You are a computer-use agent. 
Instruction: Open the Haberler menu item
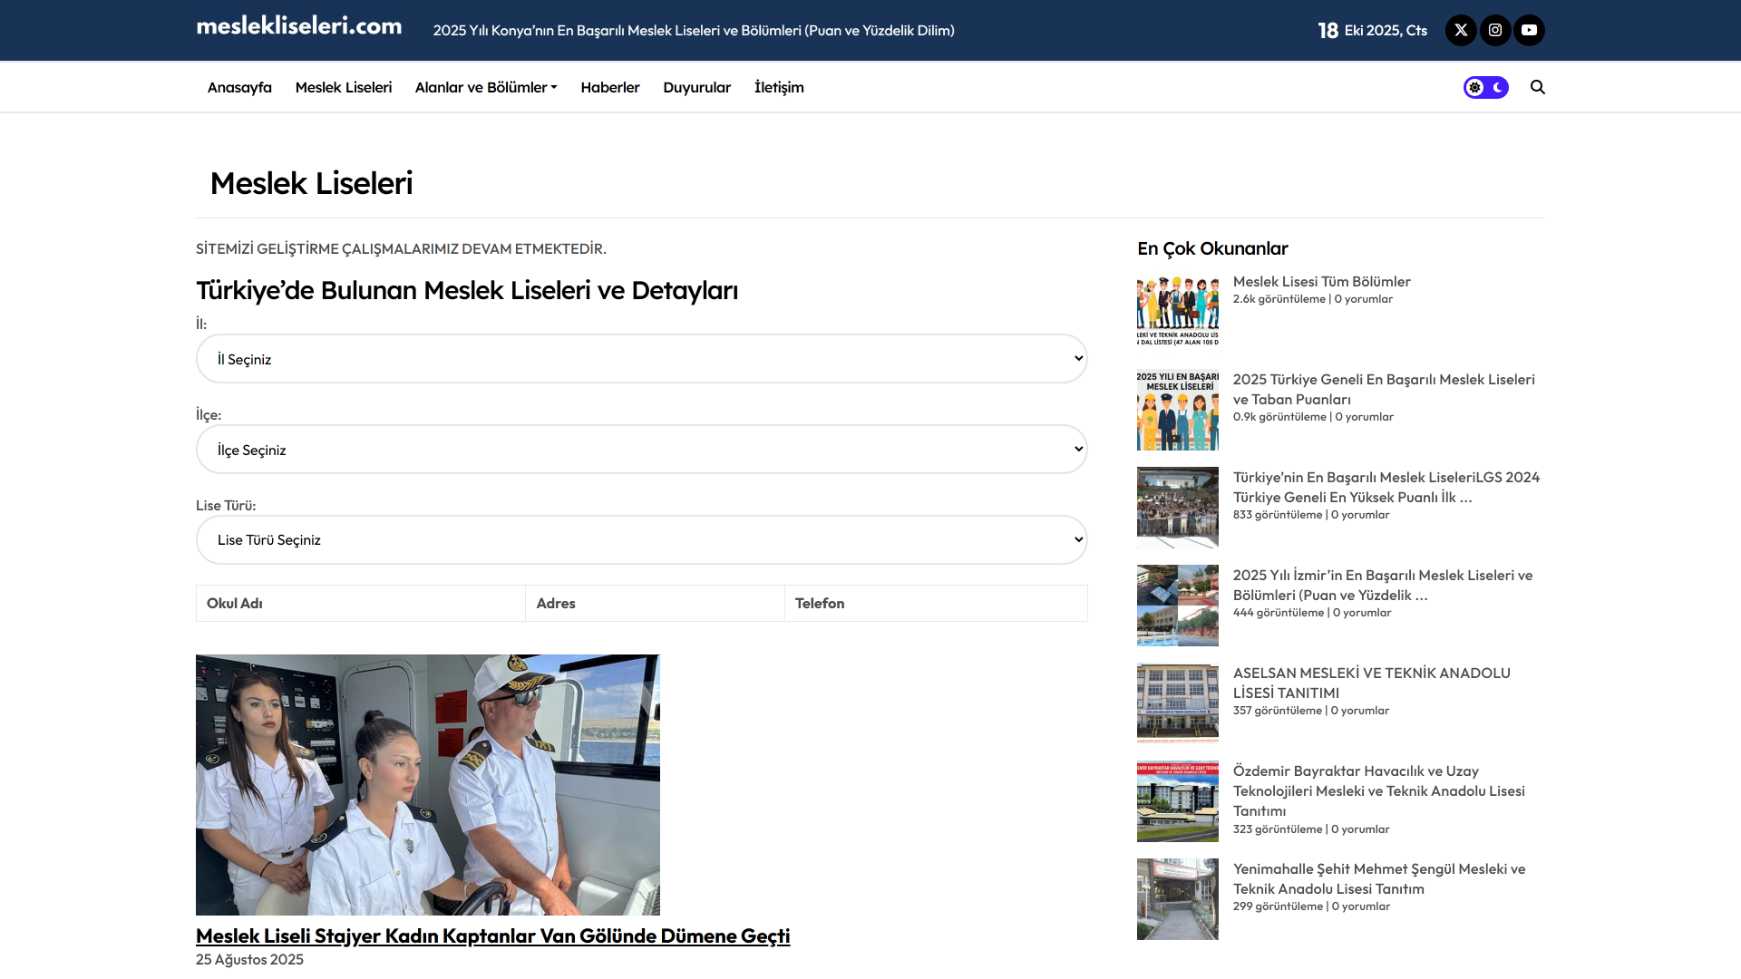click(610, 87)
